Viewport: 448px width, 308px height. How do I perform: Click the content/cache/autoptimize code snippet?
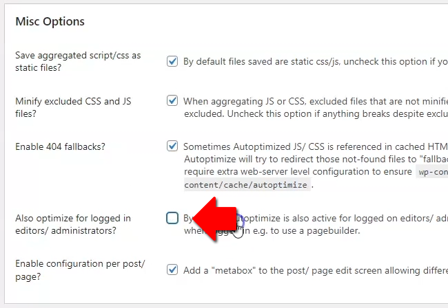246,185
